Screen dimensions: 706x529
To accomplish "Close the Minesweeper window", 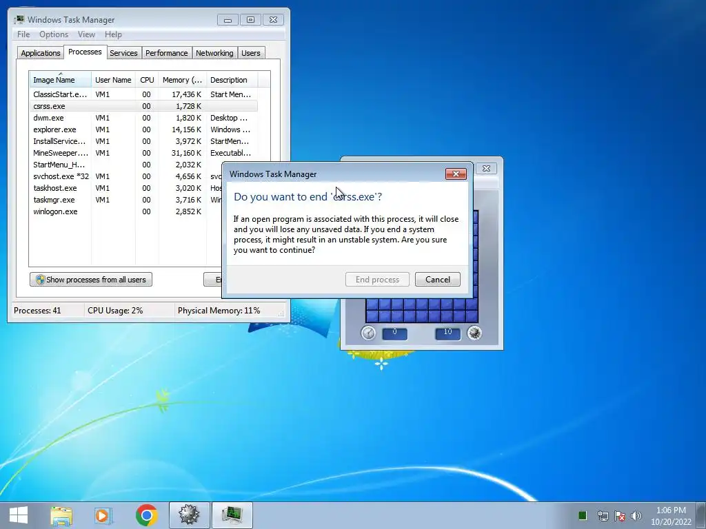I will pyautogui.click(x=486, y=168).
